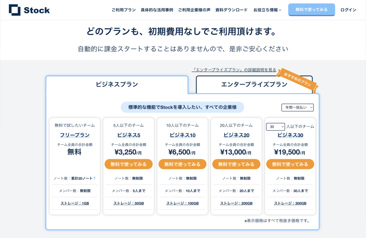The image size is (366, 238).
Task: Open the 年間一括払い payment dropdown
Action: click(298, 108)
